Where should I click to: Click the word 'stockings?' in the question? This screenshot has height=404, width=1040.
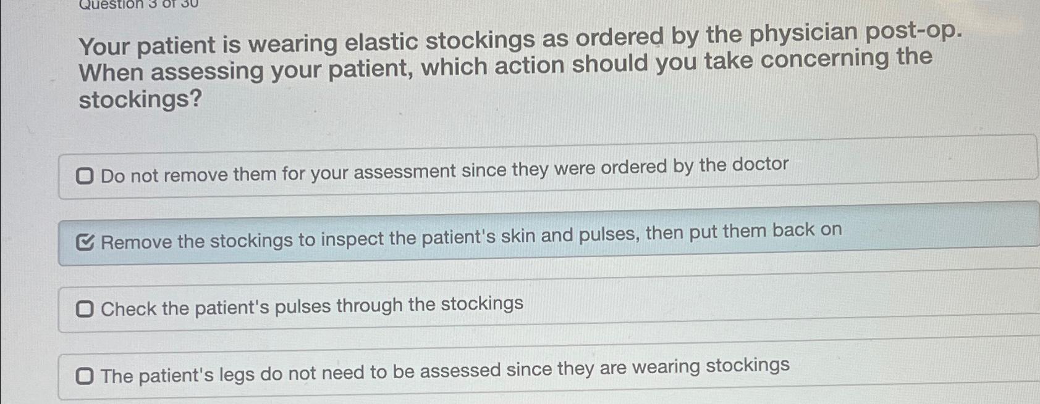[x=139, y=100]
